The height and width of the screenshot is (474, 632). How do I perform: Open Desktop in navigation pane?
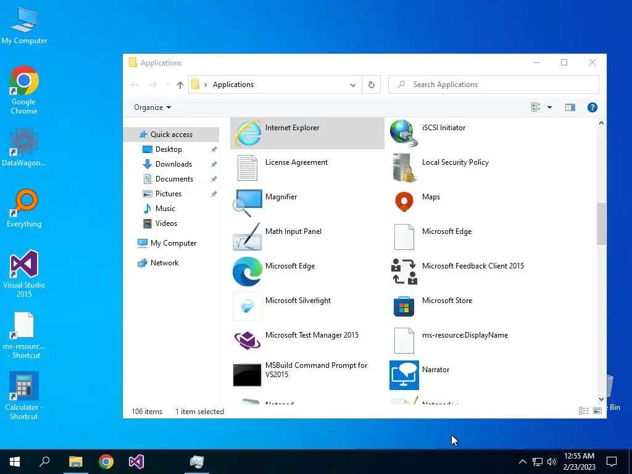168,149
